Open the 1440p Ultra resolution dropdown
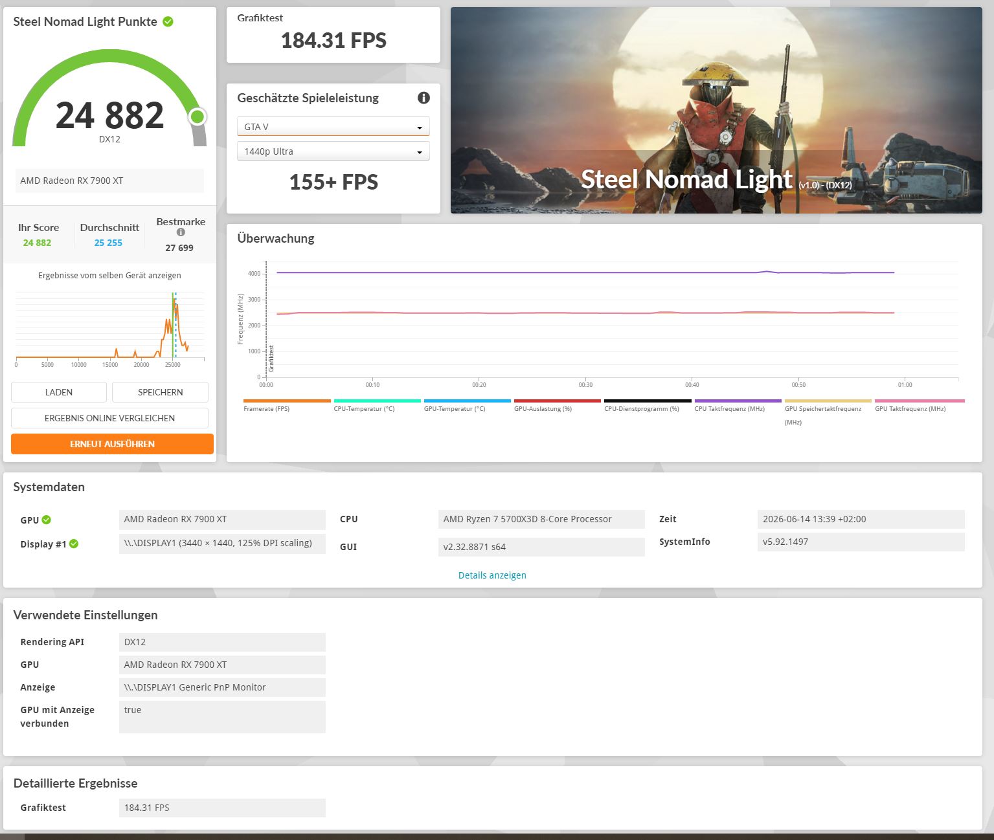The height and width of the screenshot is (840, 994). pos(333,151)
